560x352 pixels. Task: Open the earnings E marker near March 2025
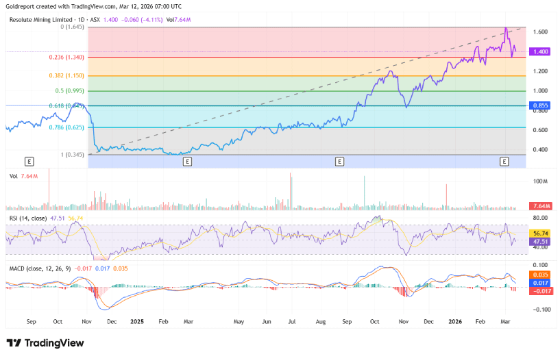point(187,162)
